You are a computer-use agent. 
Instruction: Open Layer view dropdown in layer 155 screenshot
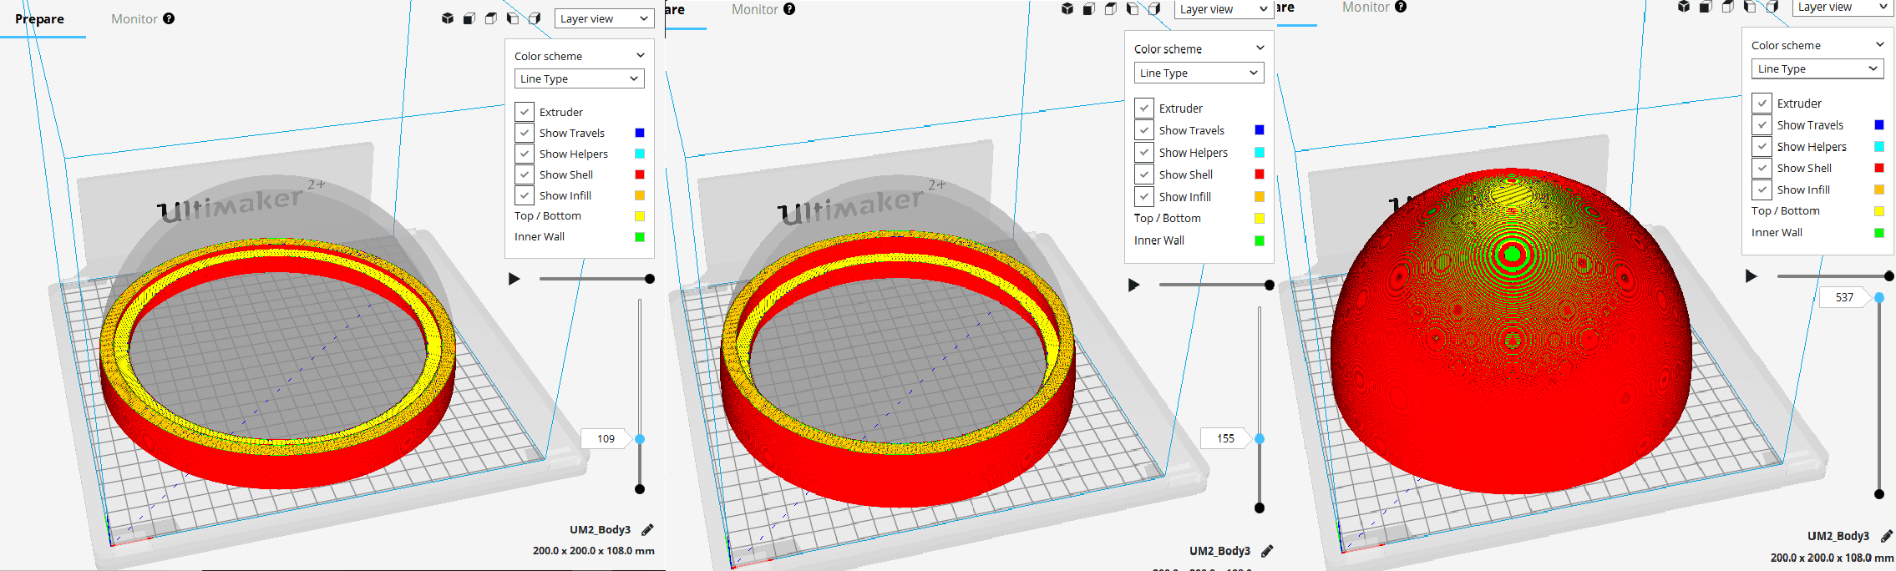1224,9
